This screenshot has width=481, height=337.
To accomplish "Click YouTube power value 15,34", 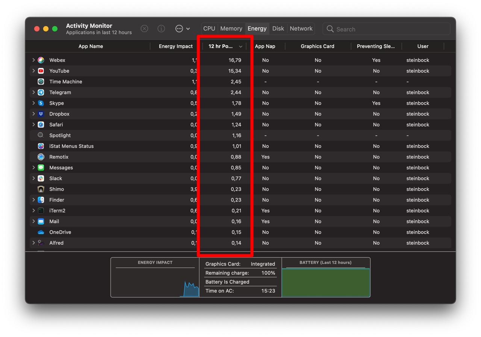I will pyautogui.click(x=235, y=71).
